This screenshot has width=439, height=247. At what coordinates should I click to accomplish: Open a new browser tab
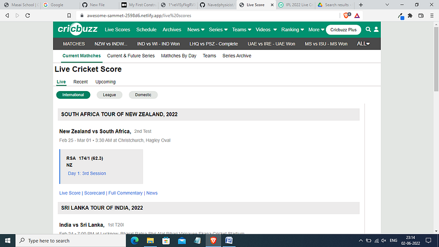tap(361, 5)
